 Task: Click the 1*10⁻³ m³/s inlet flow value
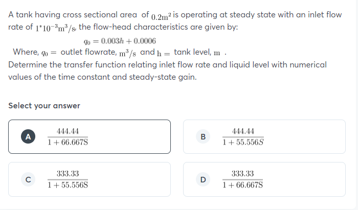(56, 28)
